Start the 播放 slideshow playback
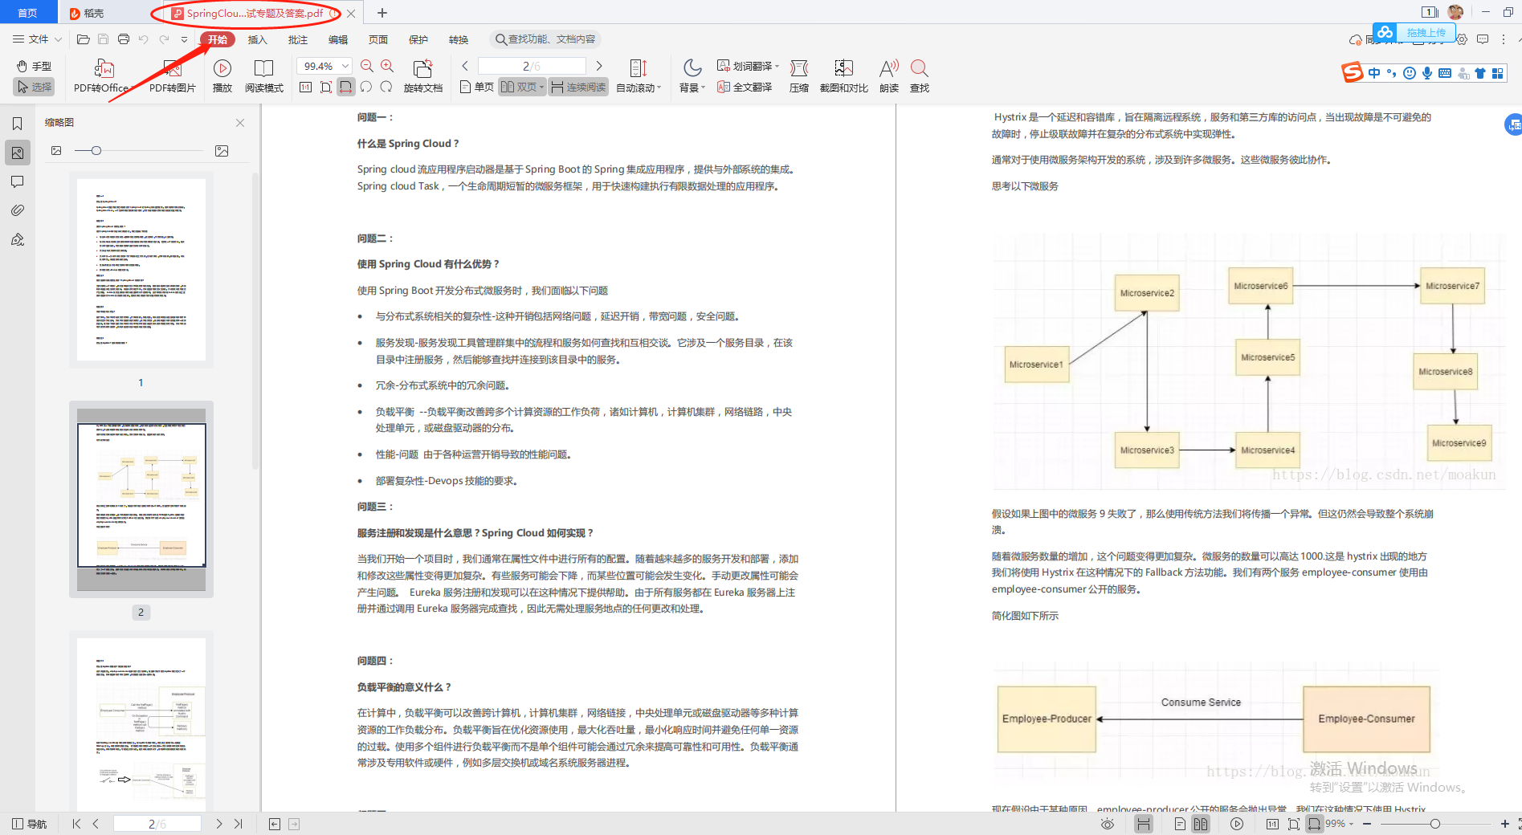 [222, 76]
